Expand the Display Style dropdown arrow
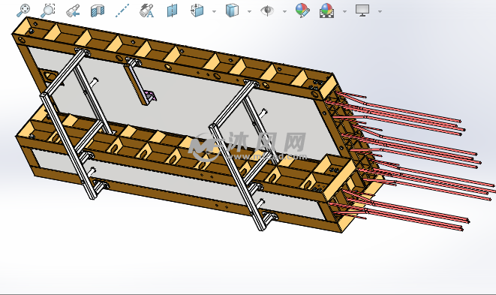Screen dimensions: 496x295 coord(249,11)
